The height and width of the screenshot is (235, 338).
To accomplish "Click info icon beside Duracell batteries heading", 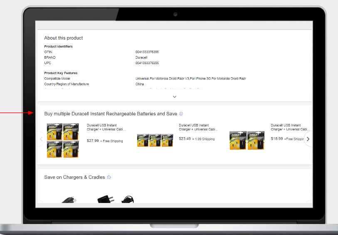I will click(x=181, y=114).
